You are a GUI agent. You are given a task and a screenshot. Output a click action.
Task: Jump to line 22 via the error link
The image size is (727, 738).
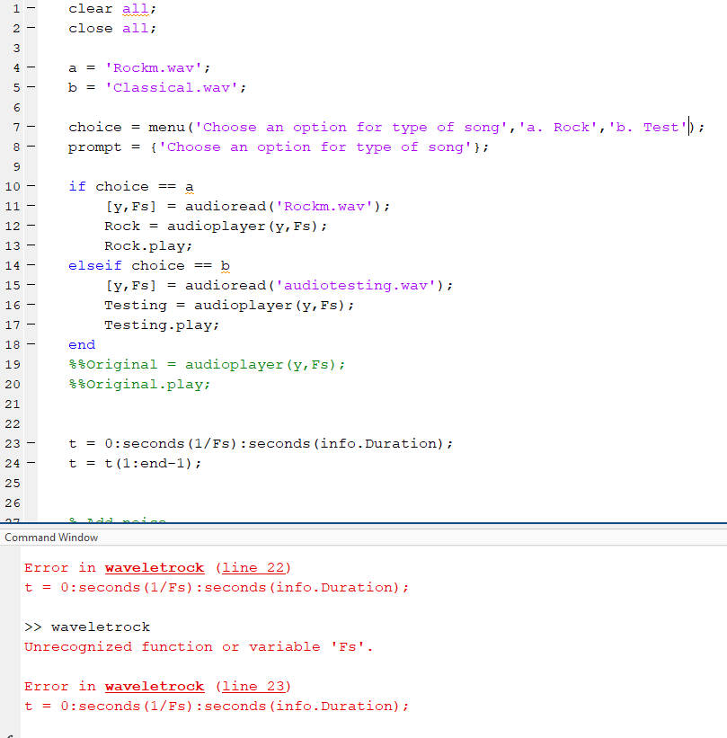(253, 567)
